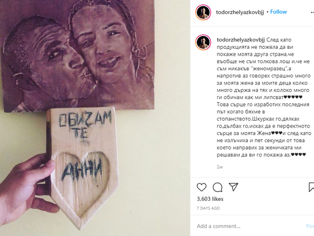Screen dimensions: 314x236
Task: Open the caption's profile avatar picture
Action: point(203,42)
